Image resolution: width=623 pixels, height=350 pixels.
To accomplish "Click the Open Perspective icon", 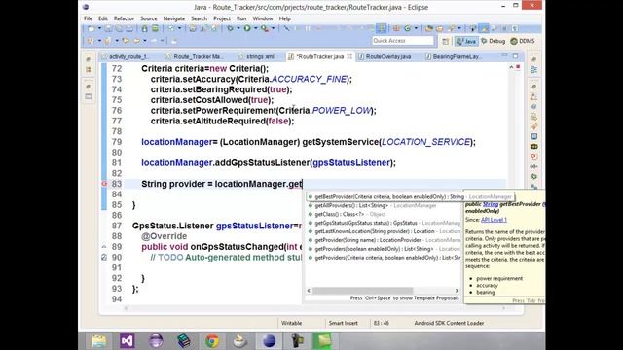I will pyautogui.click(x=446, y=41).
